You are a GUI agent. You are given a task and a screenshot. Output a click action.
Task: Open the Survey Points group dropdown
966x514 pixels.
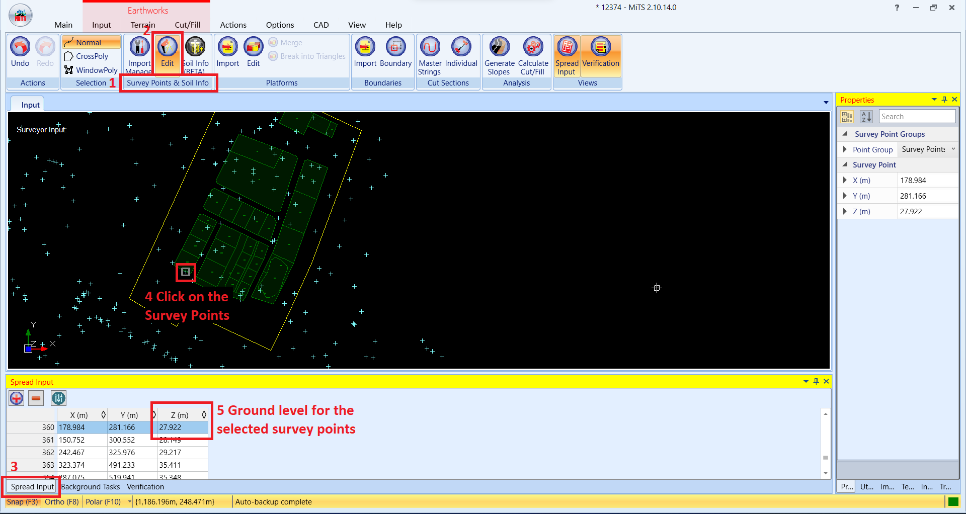pos(953,149)
